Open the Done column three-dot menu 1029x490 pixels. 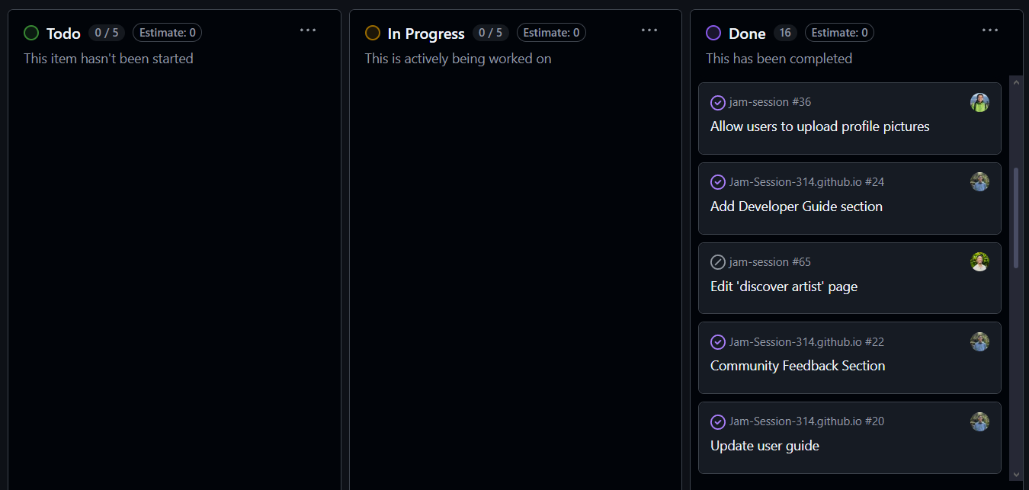click(989, 30)
